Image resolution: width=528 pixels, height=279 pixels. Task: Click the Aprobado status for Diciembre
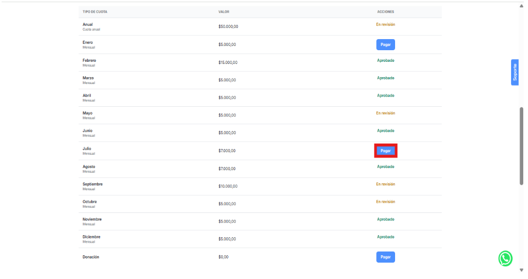(x=385, y=237)
